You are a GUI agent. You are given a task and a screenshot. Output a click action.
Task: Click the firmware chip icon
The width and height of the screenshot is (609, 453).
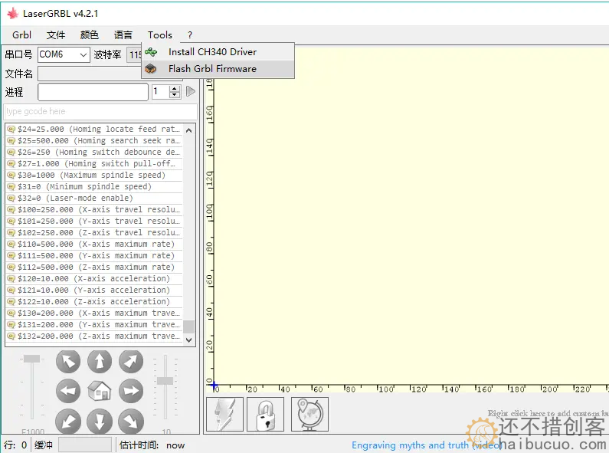pos(150,69)
